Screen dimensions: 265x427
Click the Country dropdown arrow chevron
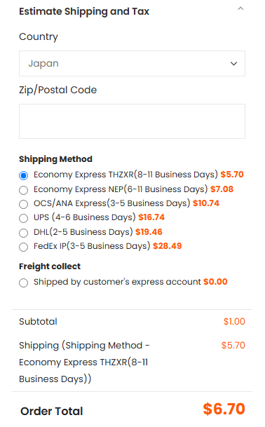pyautogui.click(x=233, y=64)
